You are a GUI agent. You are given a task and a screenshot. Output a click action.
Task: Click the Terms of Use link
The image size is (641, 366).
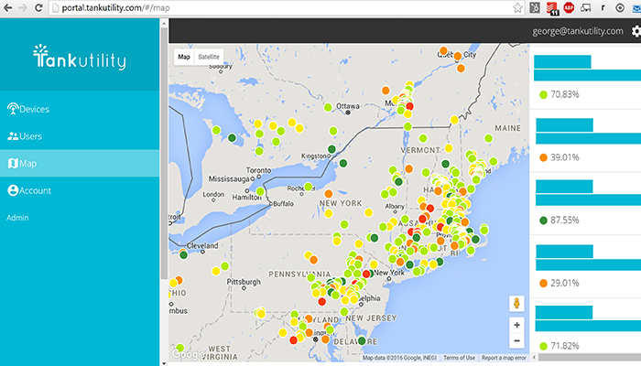(459, 358)
